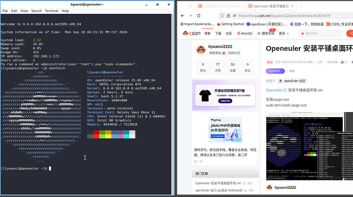
Task: Click the CSDN monkey logo
Action: coord(191,33)
